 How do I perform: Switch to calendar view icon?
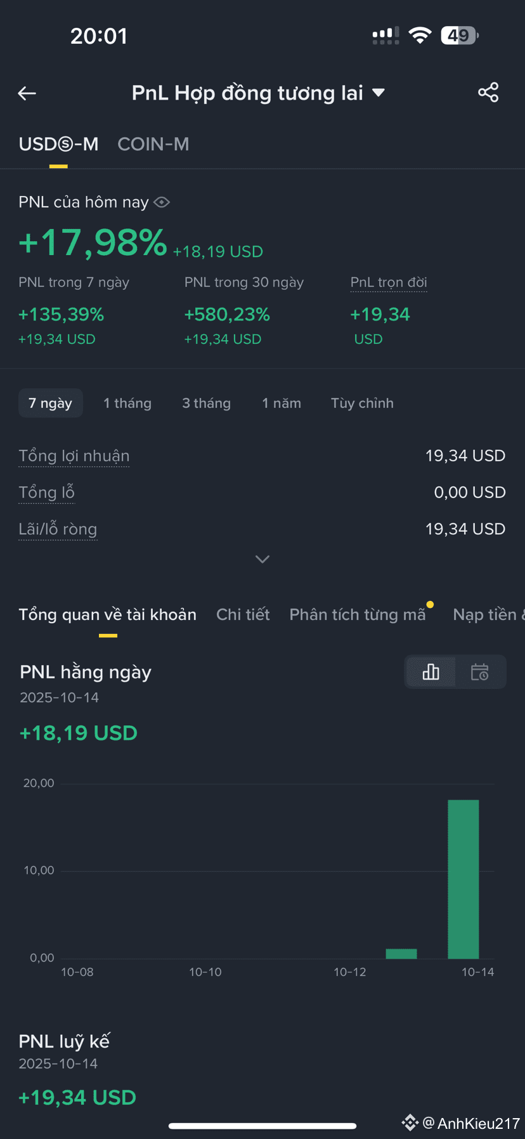480,671
